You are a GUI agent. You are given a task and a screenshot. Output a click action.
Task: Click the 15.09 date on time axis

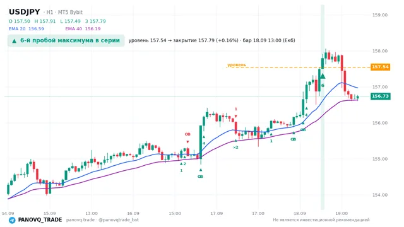coord(49,213)
